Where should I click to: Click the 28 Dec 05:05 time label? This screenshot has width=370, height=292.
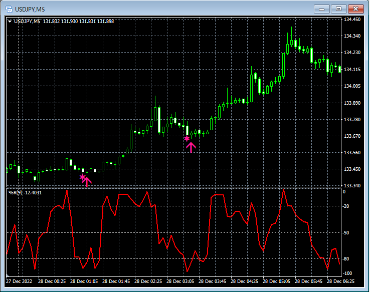277,281
